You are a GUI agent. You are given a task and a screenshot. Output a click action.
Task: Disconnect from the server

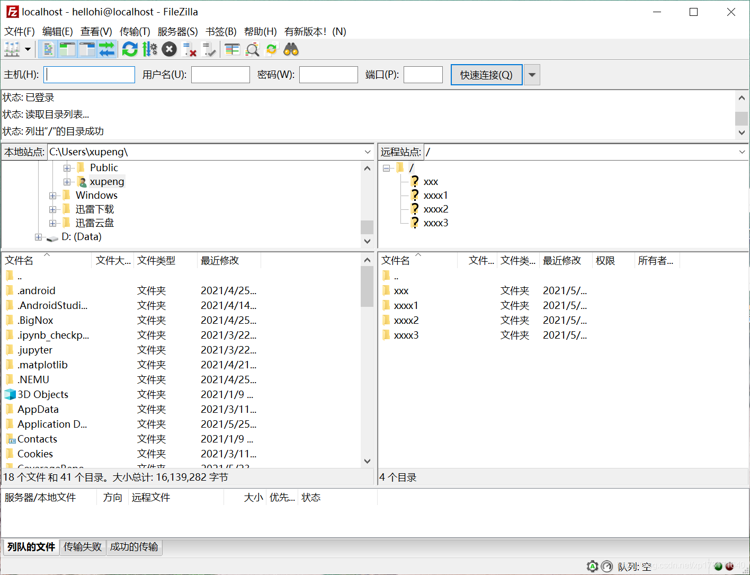tap(189, 49)
